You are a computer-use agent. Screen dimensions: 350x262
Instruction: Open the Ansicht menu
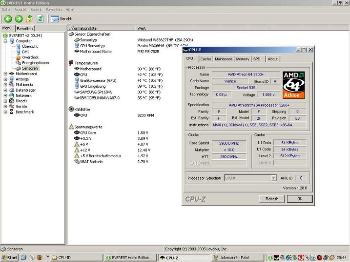[x=21, y=10]
